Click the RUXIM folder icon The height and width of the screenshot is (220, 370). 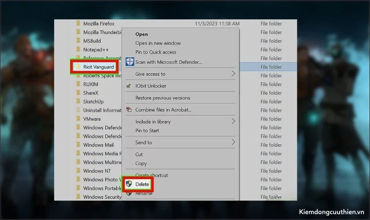(78, 84)
